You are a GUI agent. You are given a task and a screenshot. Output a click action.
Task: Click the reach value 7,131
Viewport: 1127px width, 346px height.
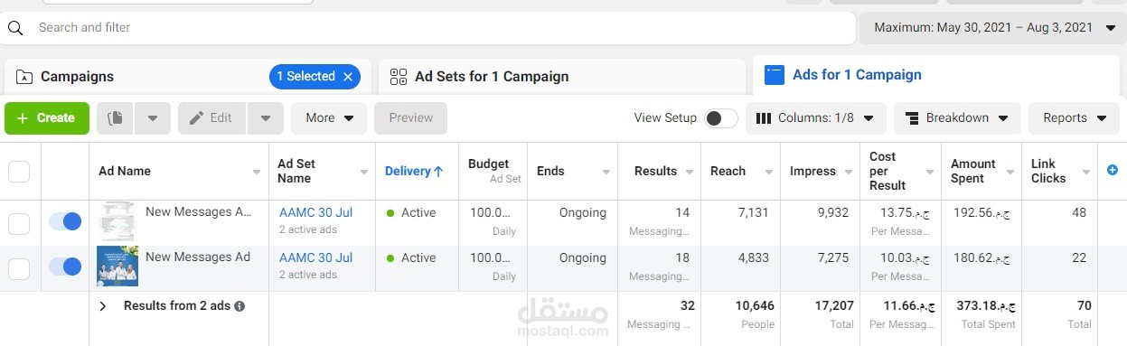753,213
